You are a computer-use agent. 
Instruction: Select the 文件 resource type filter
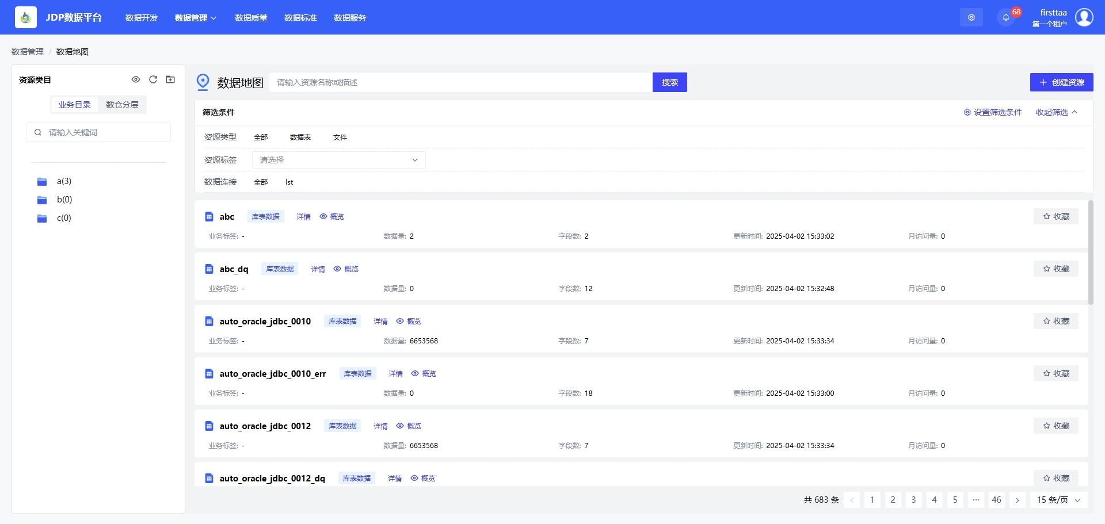340,137
